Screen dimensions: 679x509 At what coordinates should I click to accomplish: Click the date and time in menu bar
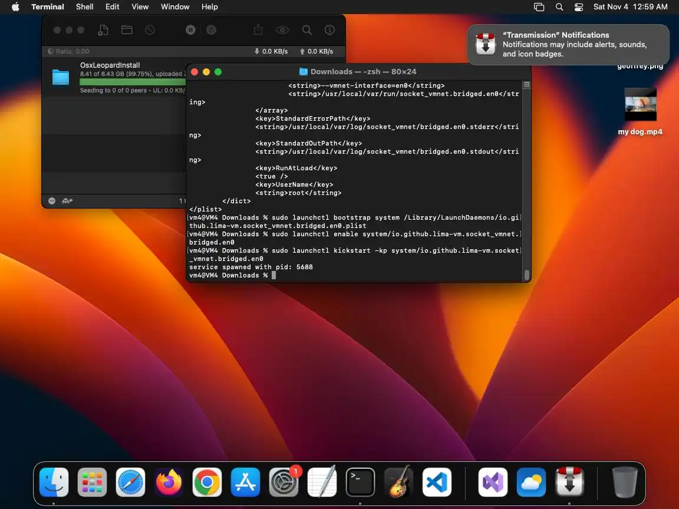coord(630,7)
